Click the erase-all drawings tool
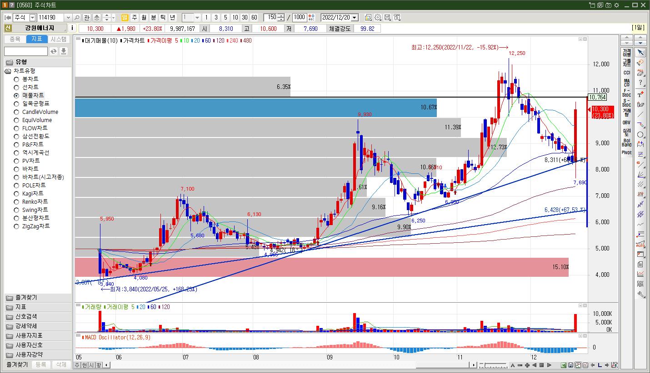650x373 pixels. coord(640,73)
